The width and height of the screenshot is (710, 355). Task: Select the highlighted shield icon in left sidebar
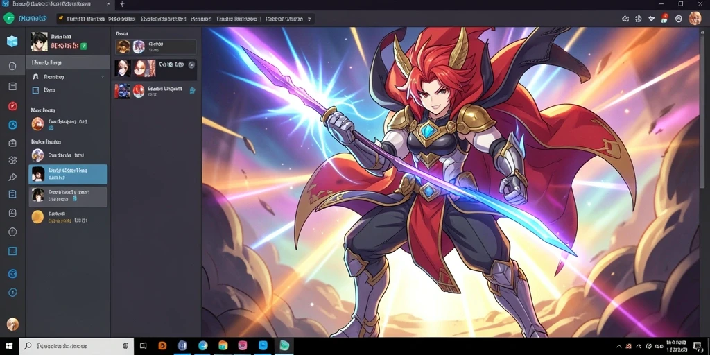click(x=12, y=66)
